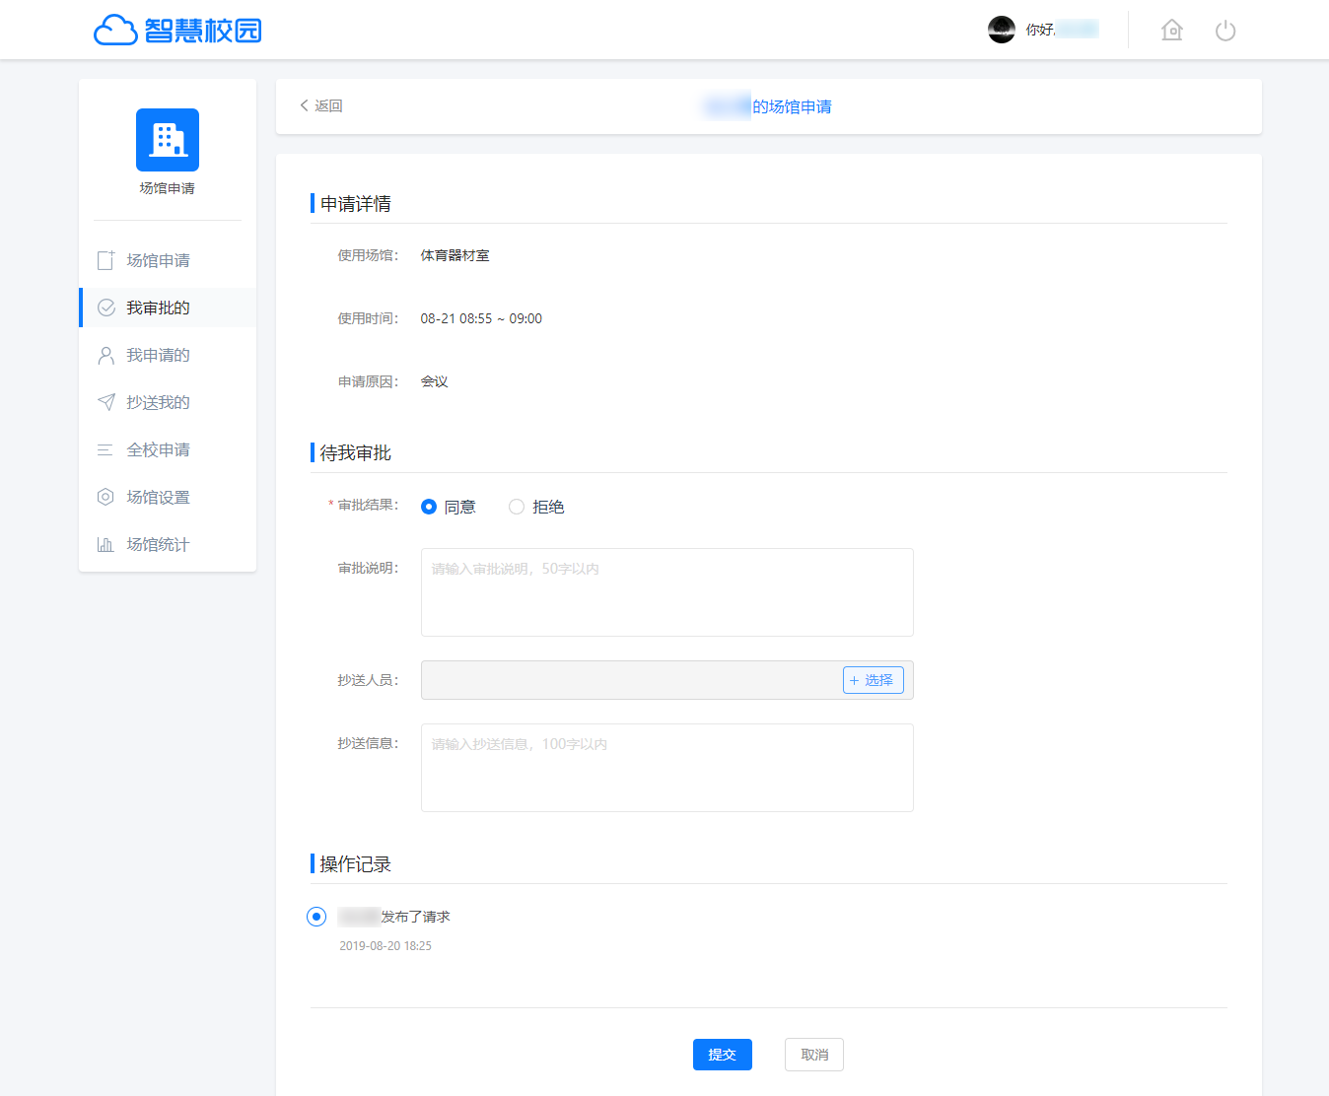The height and width of the screenshot is (1096, 1329).
Task: Select the 同意 radio option
Action: point(429,507)
